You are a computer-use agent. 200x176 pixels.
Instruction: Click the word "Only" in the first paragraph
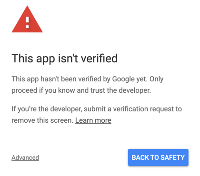[x=157, y=79]
